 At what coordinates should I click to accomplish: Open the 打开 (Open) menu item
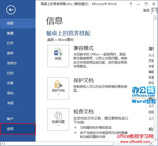tap(18, 43)
